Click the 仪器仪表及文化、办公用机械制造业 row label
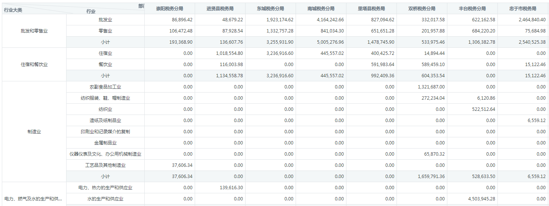Image resolution: width=549 pixels, height=206 pixels. (x=105, y=154)
